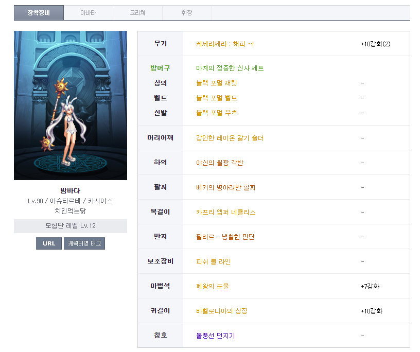
Task: Open 강인한 레이온 갈기 숄더 item
Action: click(230, 138)
